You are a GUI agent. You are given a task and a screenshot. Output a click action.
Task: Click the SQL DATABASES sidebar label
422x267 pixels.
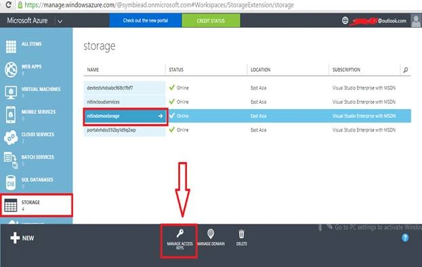tap(37, 180)
